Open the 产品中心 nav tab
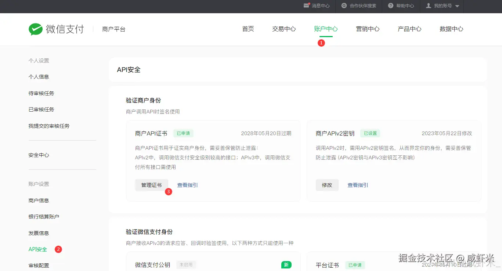This screenshot has width=502, height=271. click(409, 29)
